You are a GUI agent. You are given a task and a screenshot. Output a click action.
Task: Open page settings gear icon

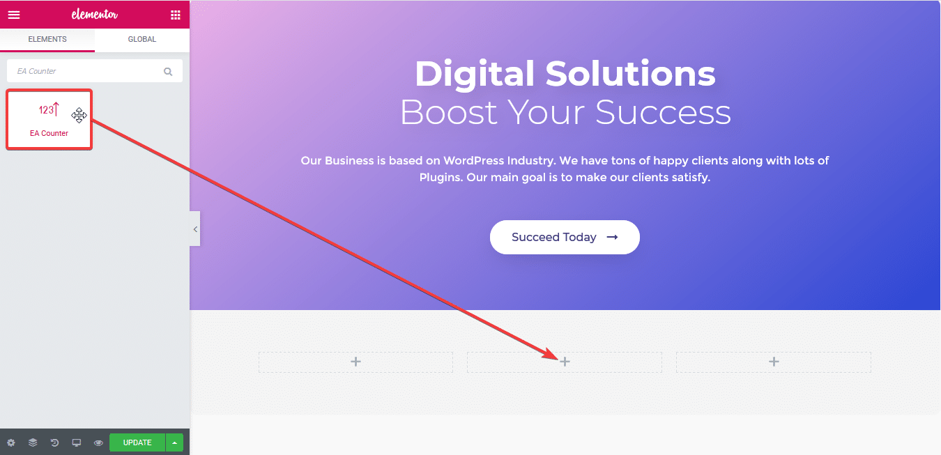pyautogui.click(x=10, y=442)
